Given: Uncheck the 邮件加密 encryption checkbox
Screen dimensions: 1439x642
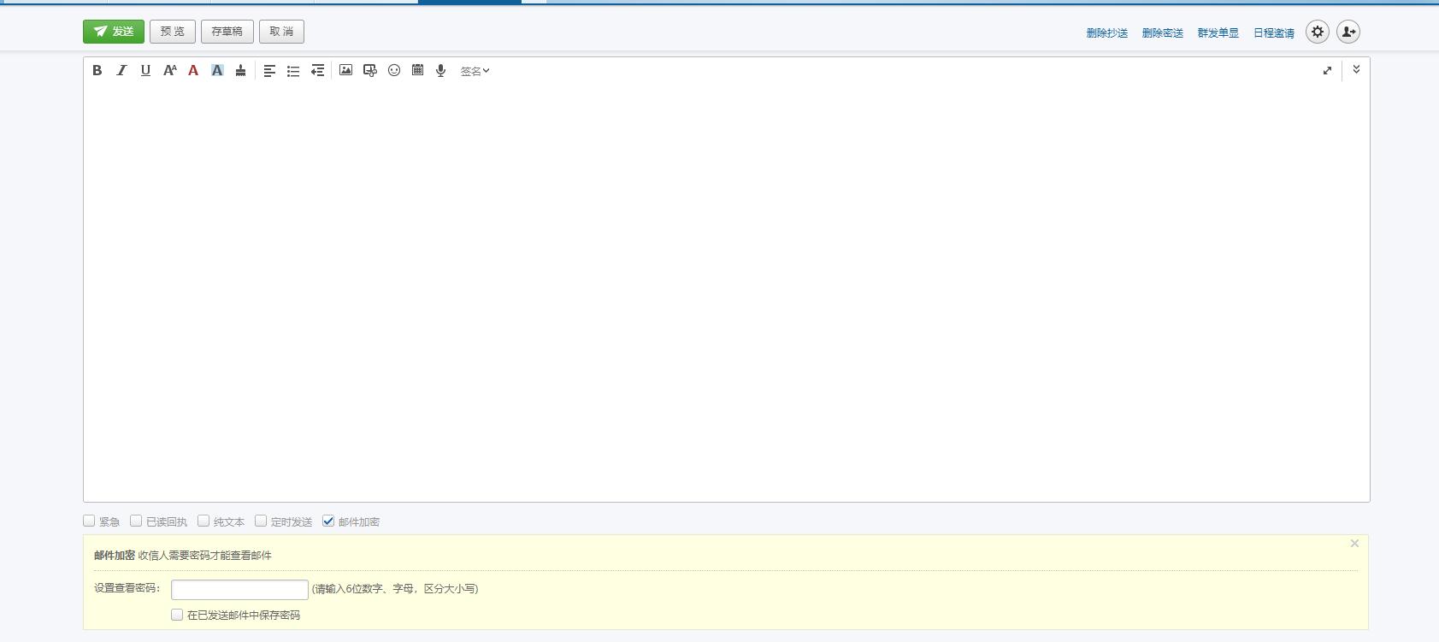Looking at the screenshot, I should pos(328,521).
